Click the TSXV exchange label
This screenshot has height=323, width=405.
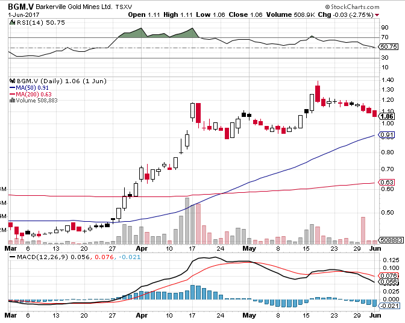(124, 7)
